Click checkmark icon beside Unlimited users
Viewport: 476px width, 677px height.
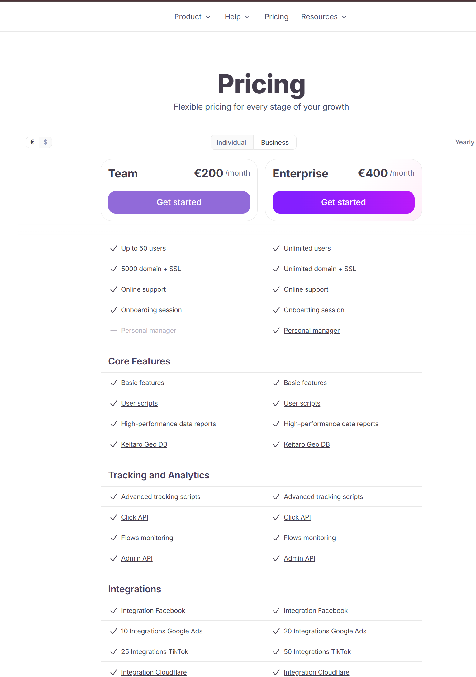coord(276,248)
